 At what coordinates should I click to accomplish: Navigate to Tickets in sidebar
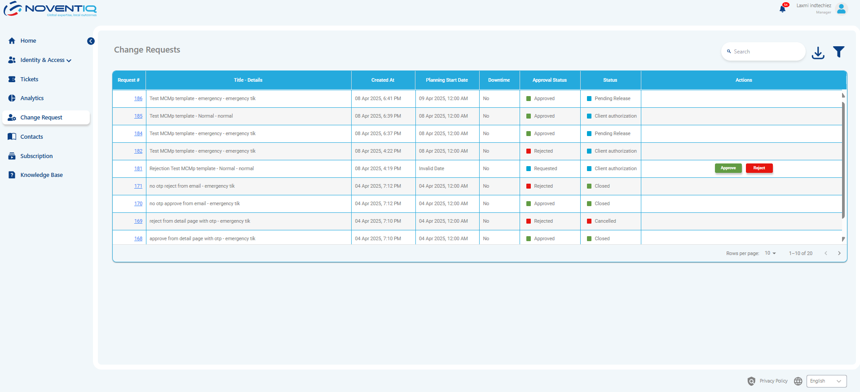pos(29,79)
